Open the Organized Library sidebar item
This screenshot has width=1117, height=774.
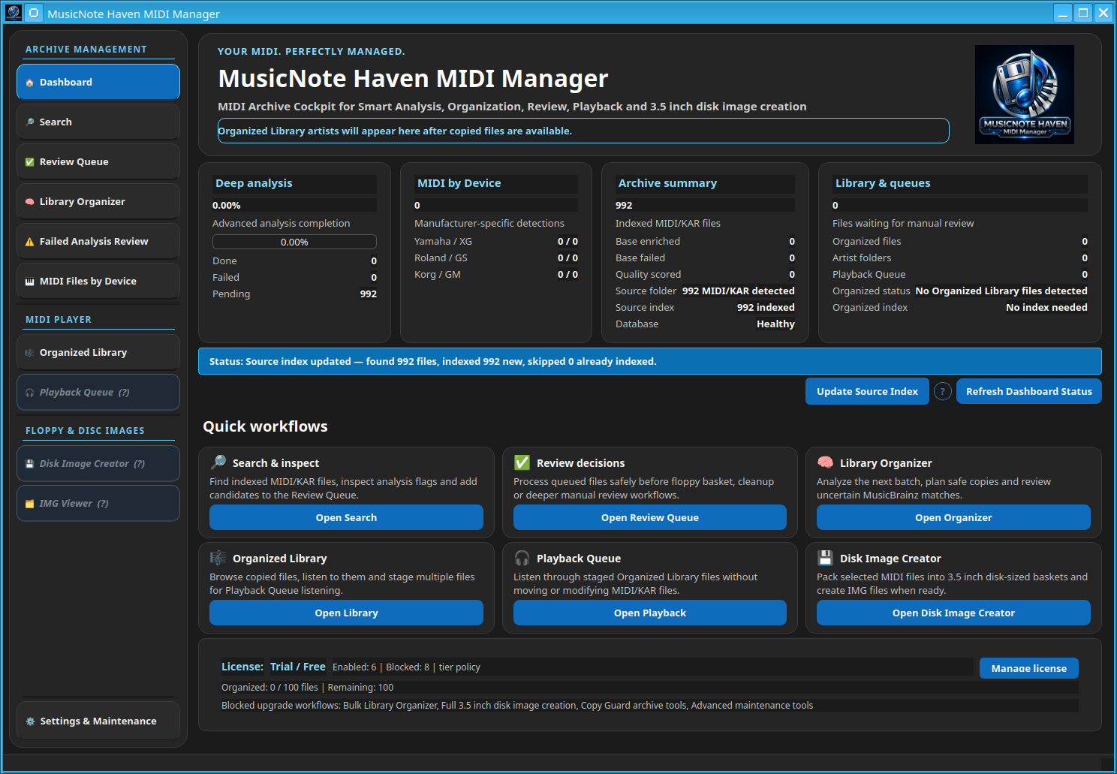click(x=98, y=352)
